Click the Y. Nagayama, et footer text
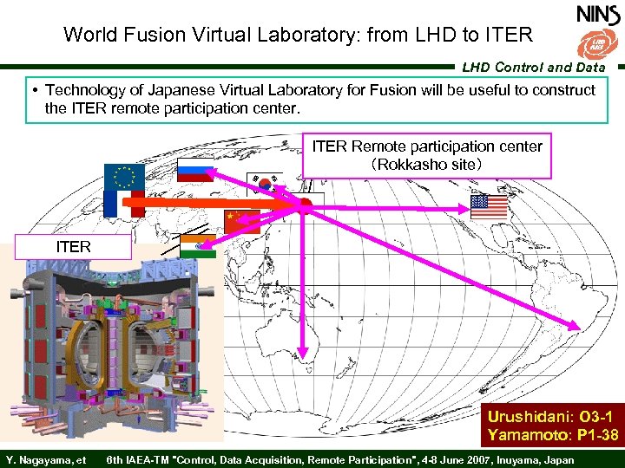Screen dimensions: 625x468 pos(46,460)
